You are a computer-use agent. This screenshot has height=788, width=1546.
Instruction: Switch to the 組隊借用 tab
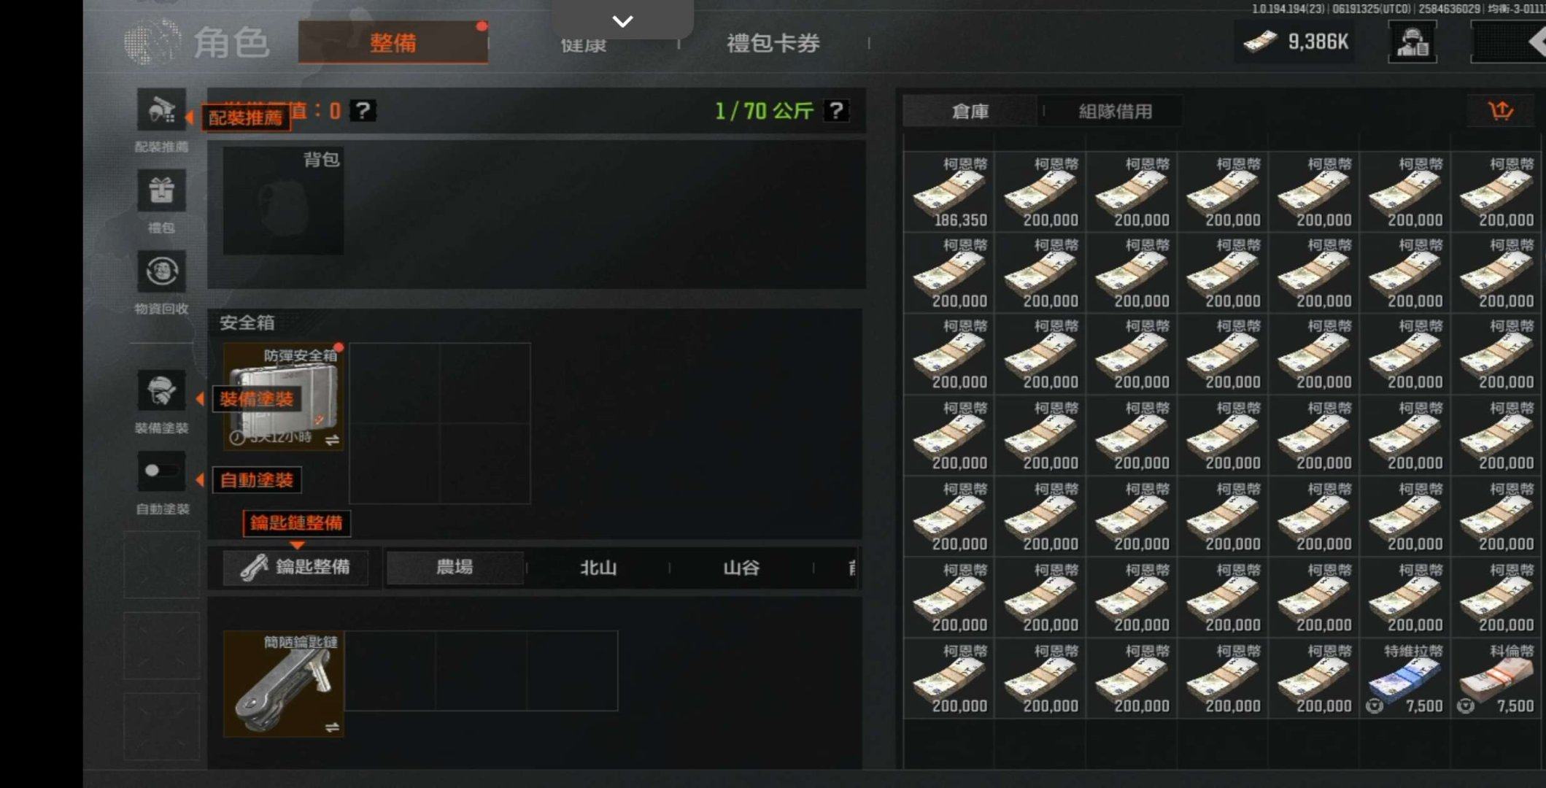point(1116,112)
